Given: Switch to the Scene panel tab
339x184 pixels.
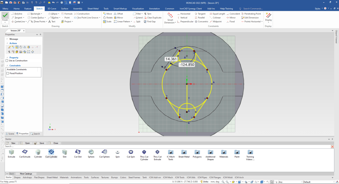Looking at the screenshot, I should [x=10, y=134].
